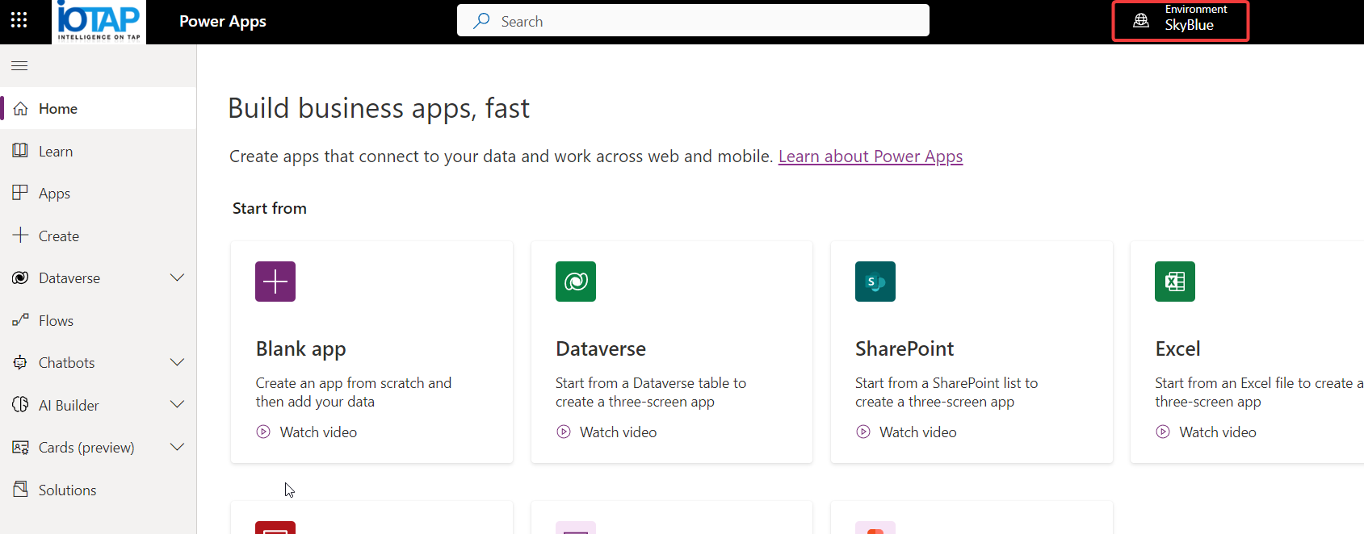Expand the Cards (preview) sidebar chevron
Viewport: 1364px width, 534px height.
tap(178, 447)
